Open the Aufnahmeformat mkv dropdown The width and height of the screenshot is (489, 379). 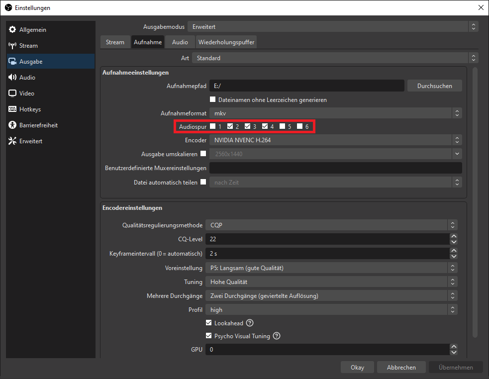click(335, 113)
